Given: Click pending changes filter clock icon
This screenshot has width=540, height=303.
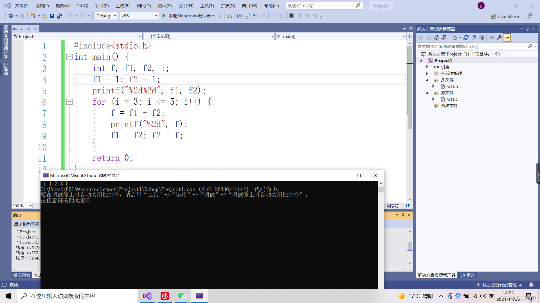Looking at the screenshot, I should pyautogui.click(x=455, y=38).
